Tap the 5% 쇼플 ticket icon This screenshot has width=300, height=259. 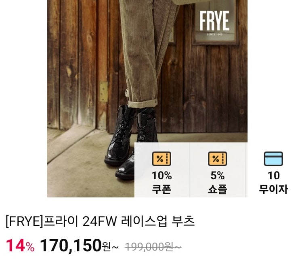pyautogui.click(x=218, y=159)
